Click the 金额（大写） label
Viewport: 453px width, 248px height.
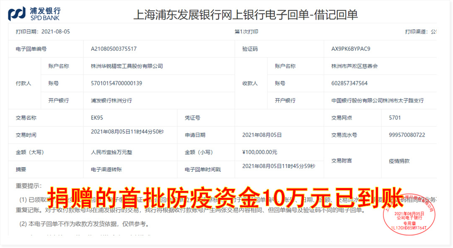[x=30, y=152]
